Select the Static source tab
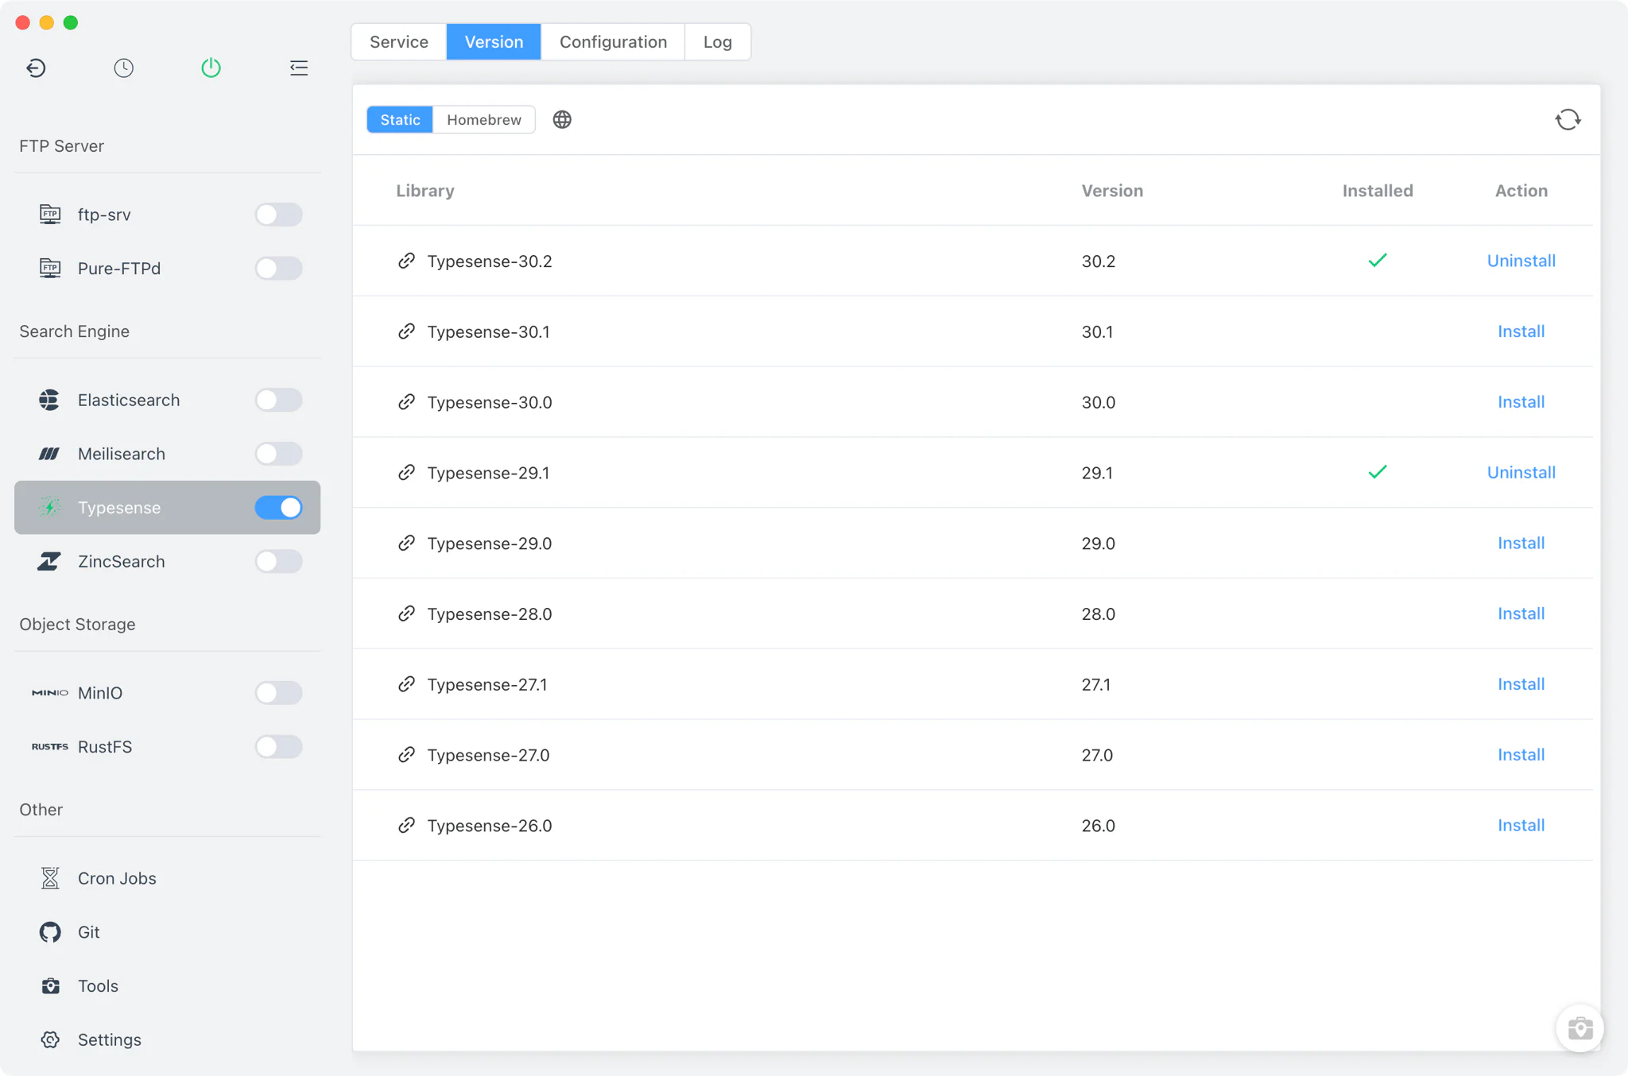Viewport: 1628px width, 1076px height. point(400,119)
